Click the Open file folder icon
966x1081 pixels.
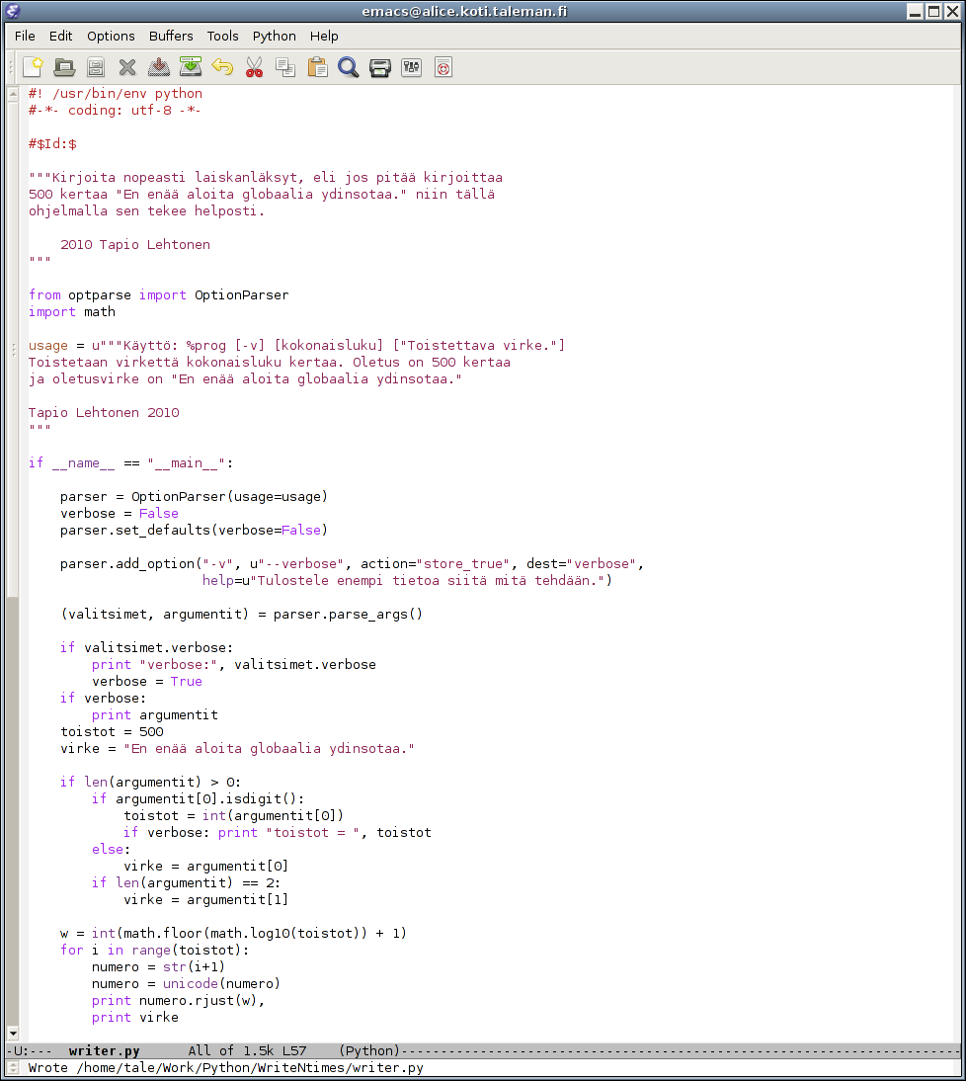pyautogui.click(x=65, y=67)
